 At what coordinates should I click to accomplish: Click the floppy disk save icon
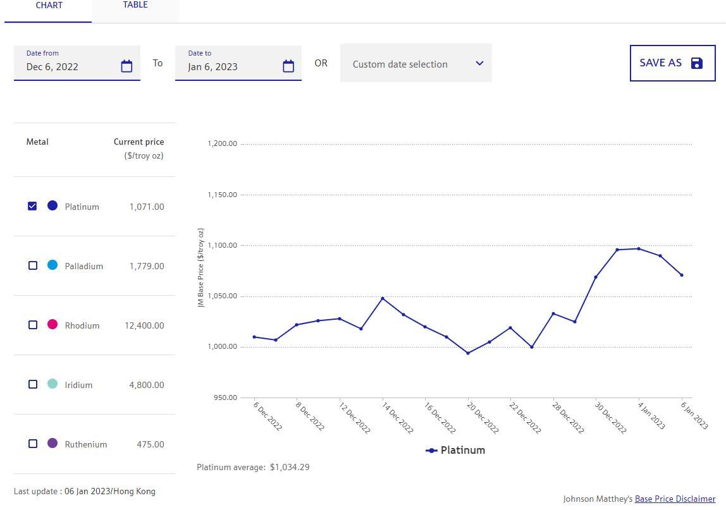pos(697,63)
